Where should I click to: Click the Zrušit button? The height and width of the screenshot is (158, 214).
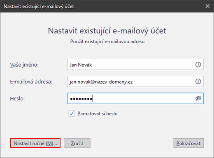tap(77, 143)
